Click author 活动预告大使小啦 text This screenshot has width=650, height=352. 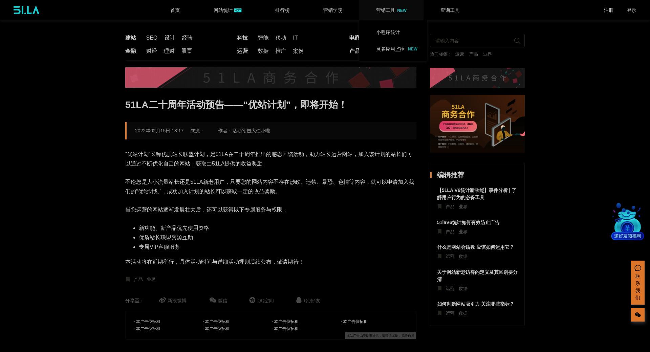pos(251,131)
